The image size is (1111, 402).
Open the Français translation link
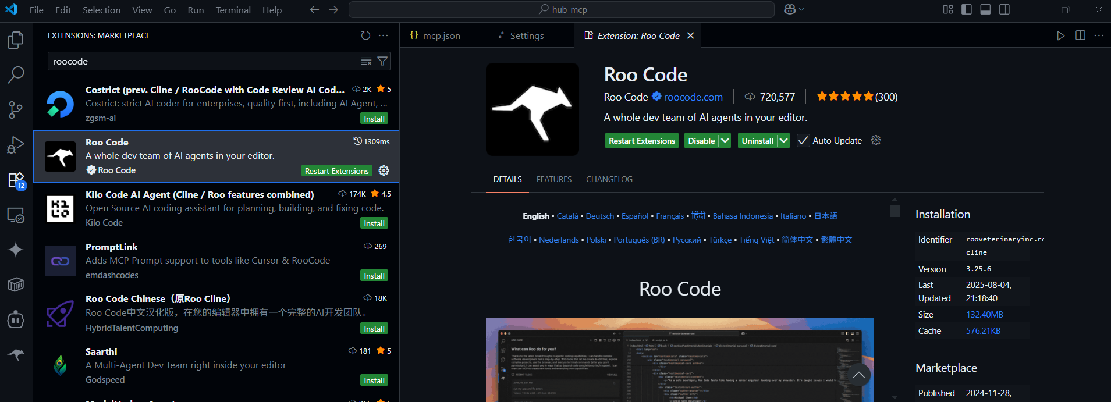pyautogui.click(x=670, y=216)
